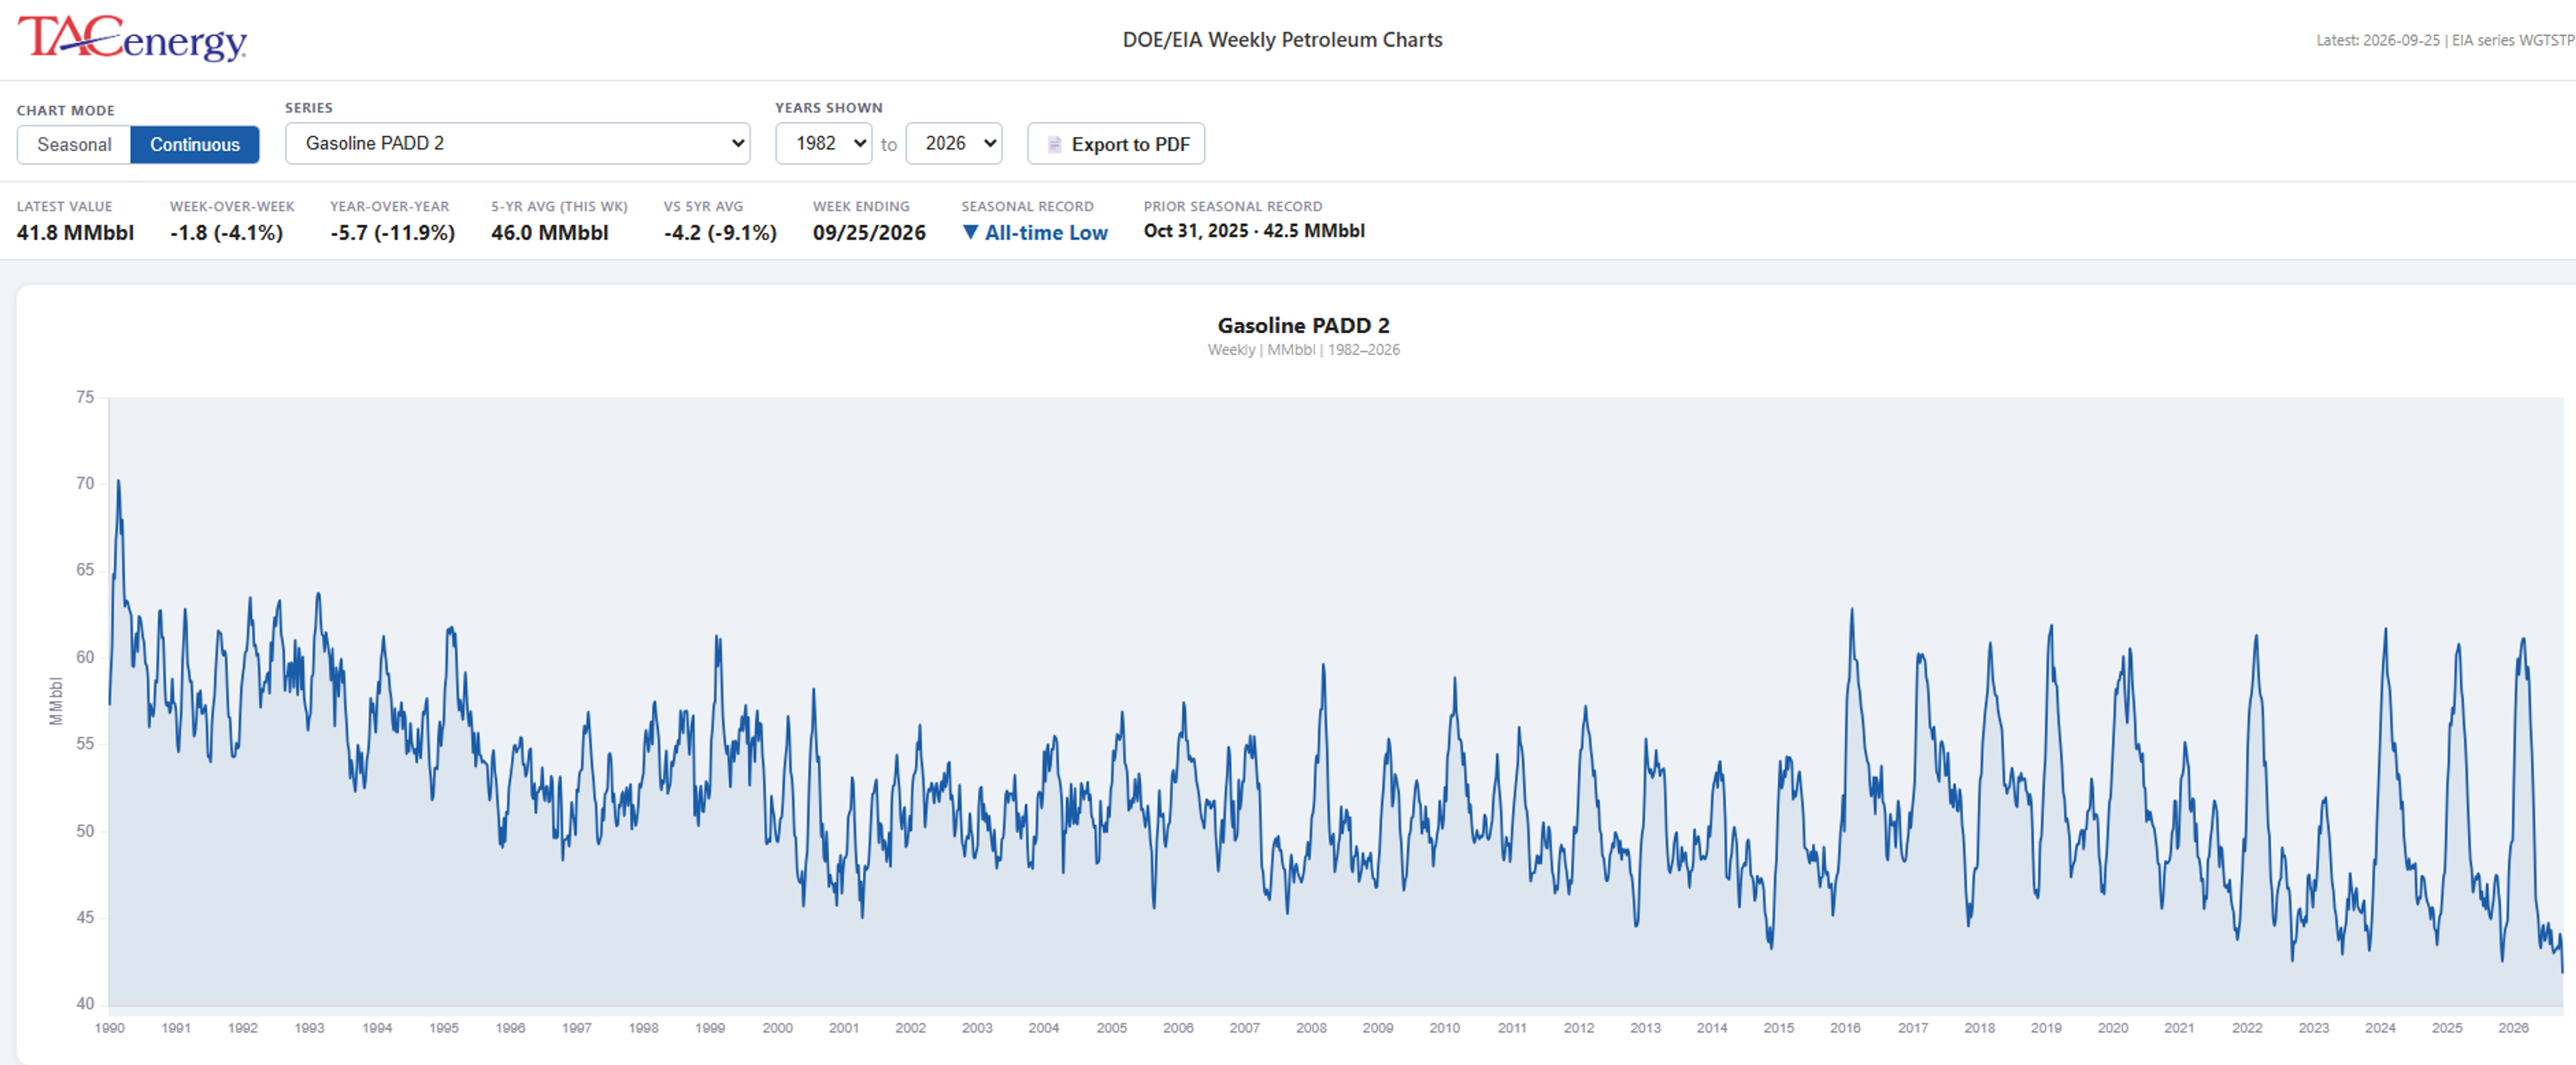Click the 60 y-axis label
Viewport: 2576px width, 1065px height.
pyautogui.click(x=85, y=657)
